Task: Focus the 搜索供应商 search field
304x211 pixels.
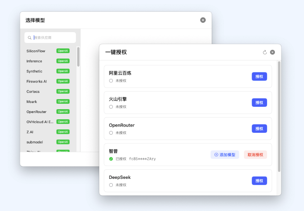Action: pos(52,38)
